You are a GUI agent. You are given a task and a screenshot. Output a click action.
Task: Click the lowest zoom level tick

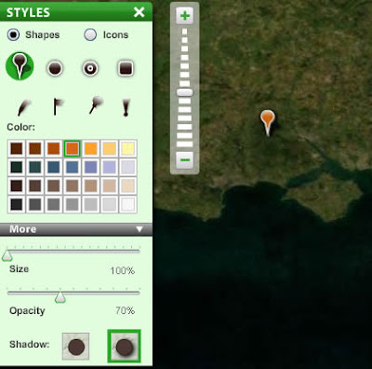[x=185, y=144]
